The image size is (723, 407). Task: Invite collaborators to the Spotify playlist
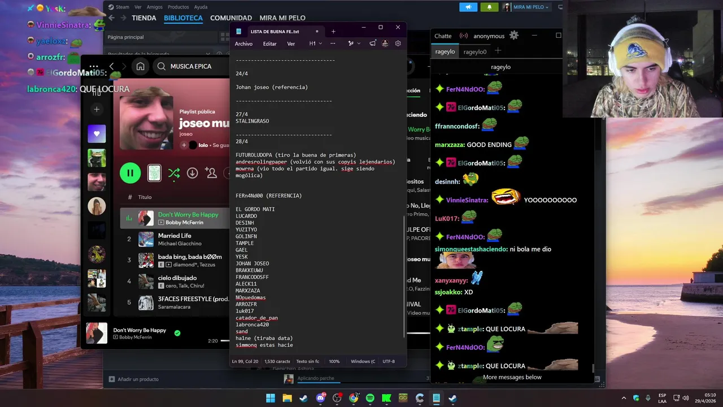coord(212,173)
